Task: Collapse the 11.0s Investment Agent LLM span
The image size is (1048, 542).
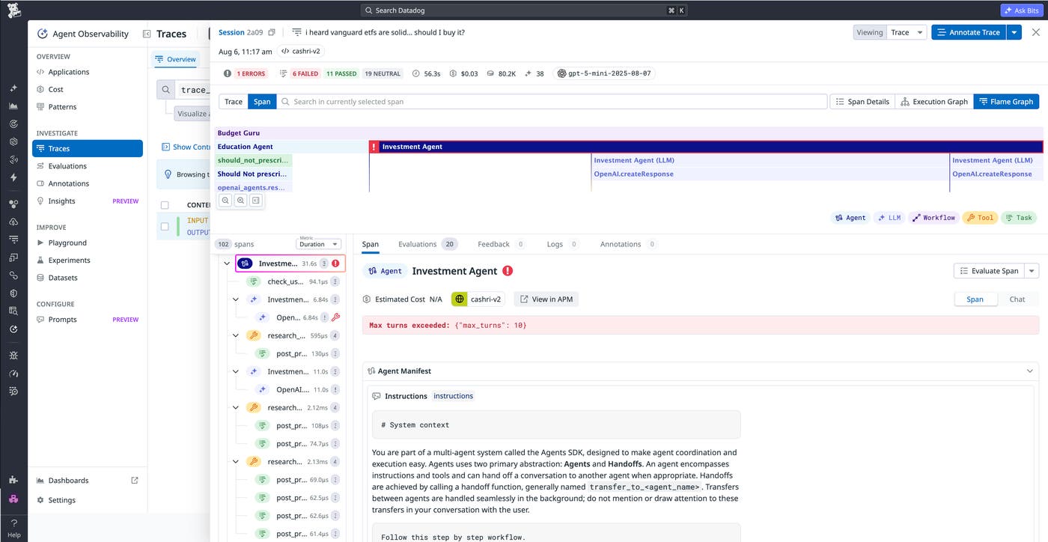Action: [x=236, y=371]
